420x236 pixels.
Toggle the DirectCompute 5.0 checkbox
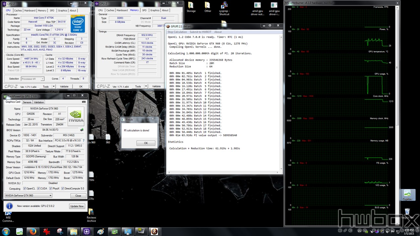[x=63, y=188]
